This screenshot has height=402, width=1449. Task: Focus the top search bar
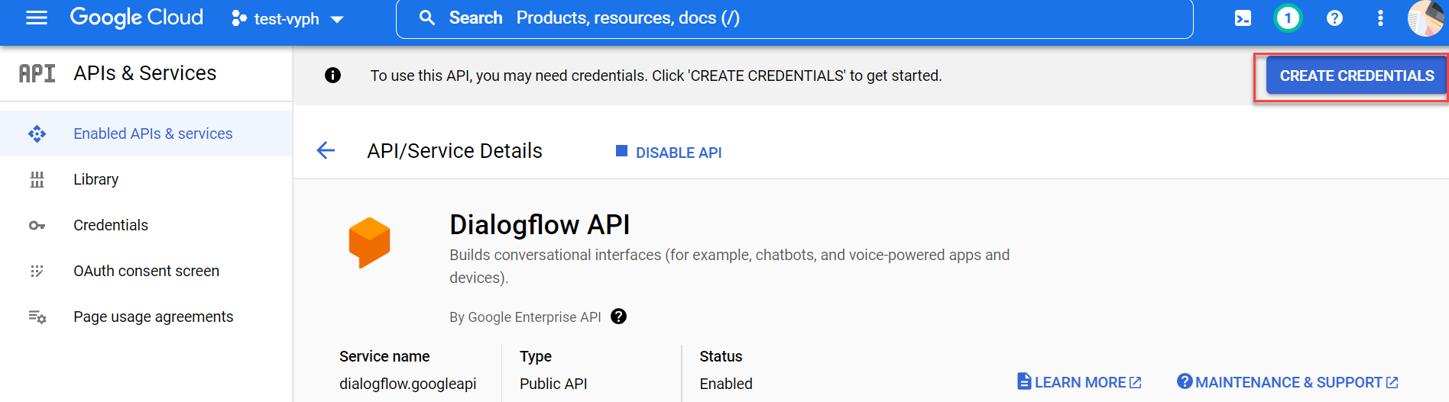coord(795,18)
